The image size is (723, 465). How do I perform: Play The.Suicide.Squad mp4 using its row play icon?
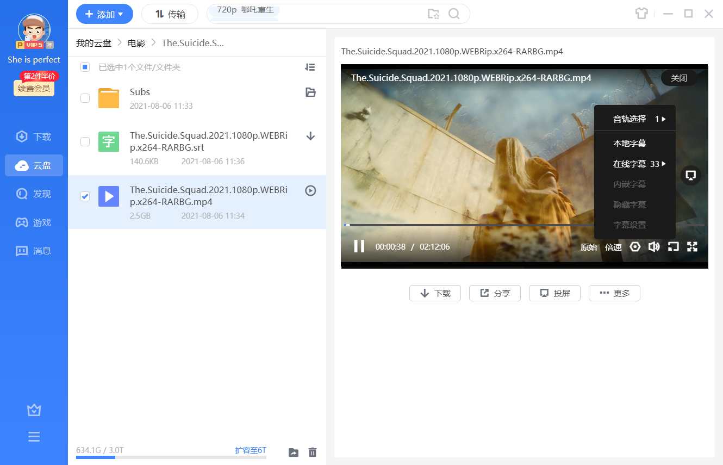(310, 190)
